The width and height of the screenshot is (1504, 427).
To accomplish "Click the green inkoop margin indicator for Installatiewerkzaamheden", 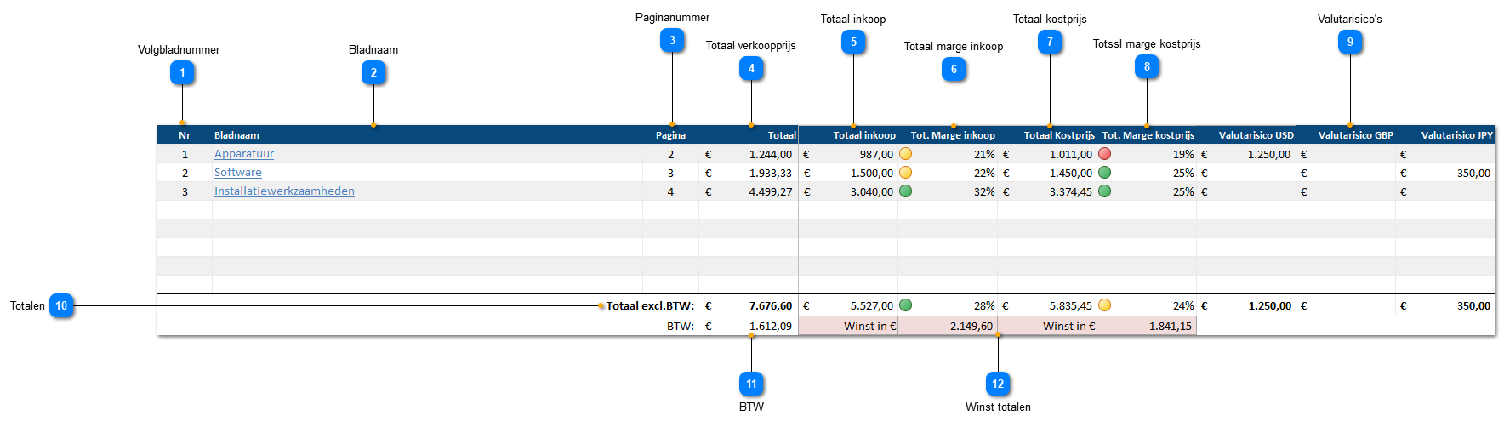I will pyautogui.click(x=905, y=191).
